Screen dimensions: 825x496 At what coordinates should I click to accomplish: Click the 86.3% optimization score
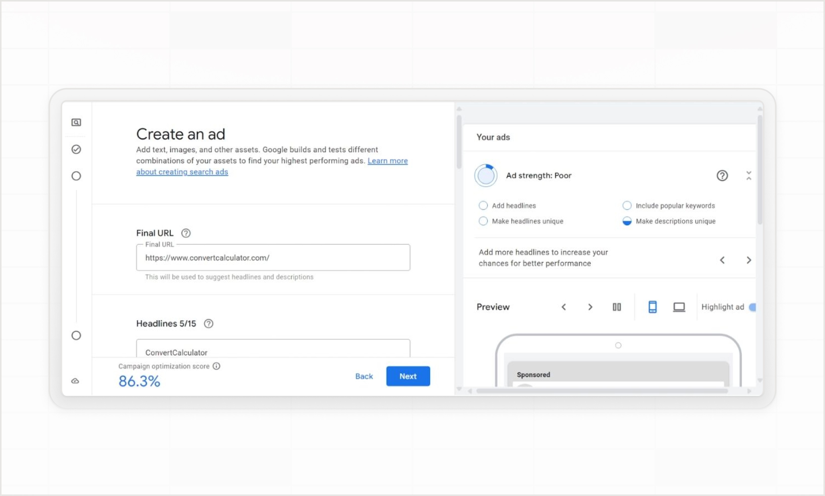(x=139, y=381)
